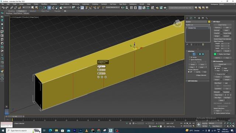Select the SubObj preview selection radio
Viewport: 236px width, 133px height.
(195, 72)
